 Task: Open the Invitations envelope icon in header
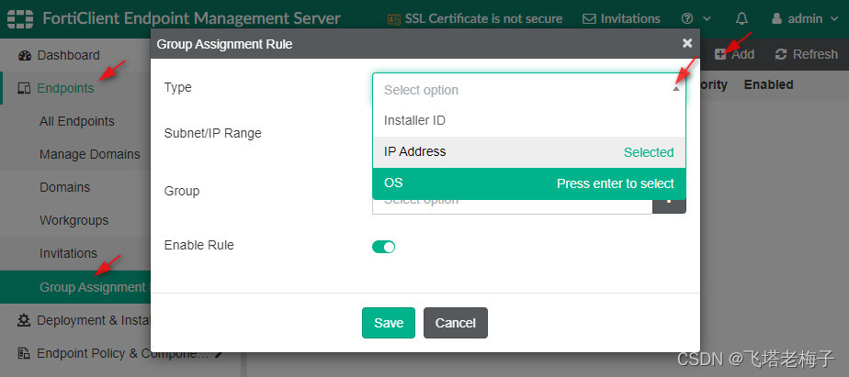pyautogui.click(x=589, y=19)
